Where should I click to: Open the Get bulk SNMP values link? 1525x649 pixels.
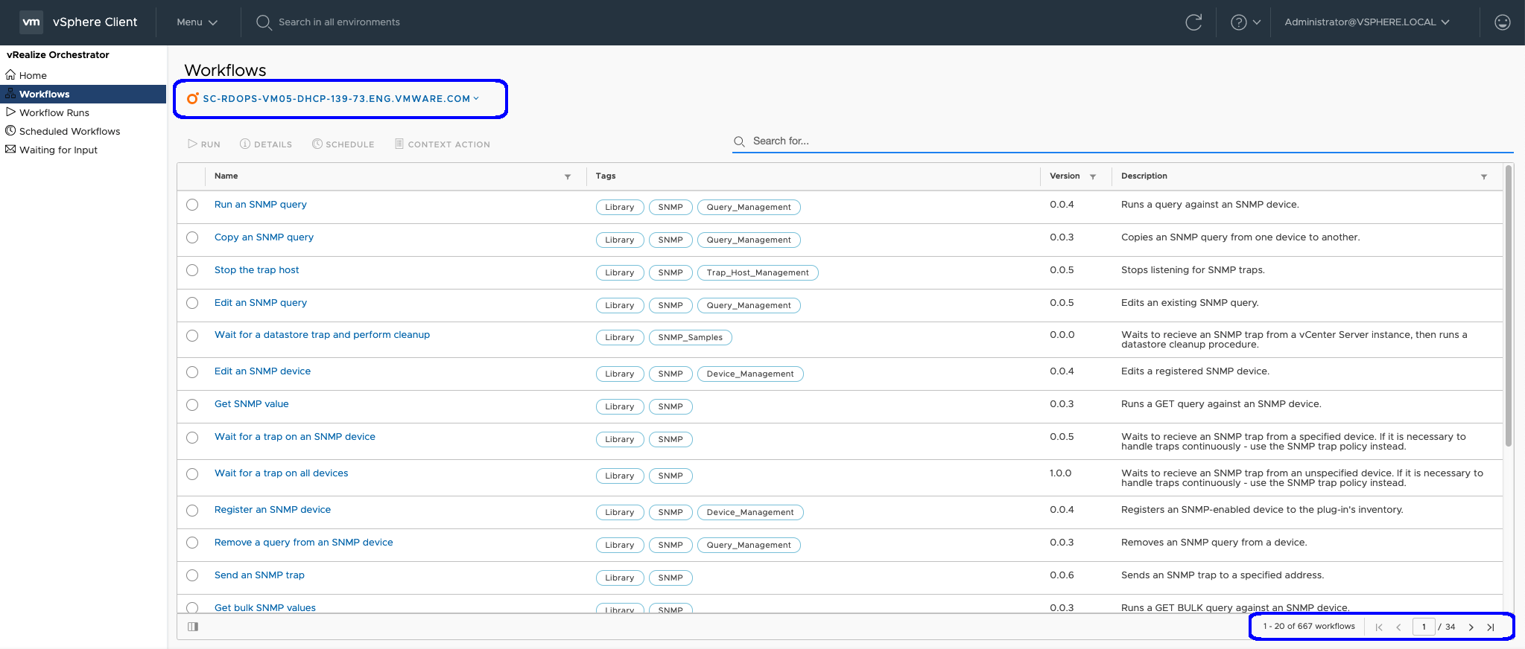265,608
